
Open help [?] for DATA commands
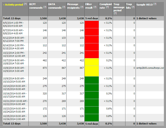click(64, 7)
